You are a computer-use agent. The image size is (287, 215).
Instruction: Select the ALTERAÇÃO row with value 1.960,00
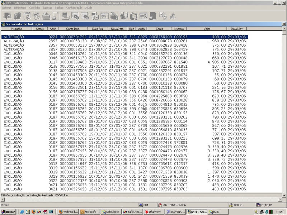click(124, 41)
